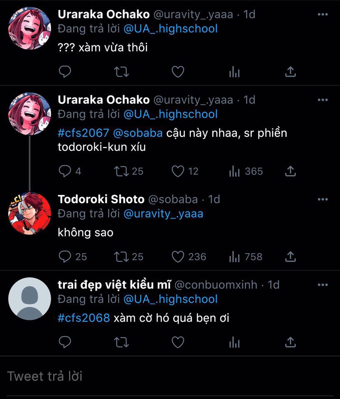Screen dimensions: 340x399
Task: Open the #cfs2068 hashtag link
Action: (x=84, y=318)
